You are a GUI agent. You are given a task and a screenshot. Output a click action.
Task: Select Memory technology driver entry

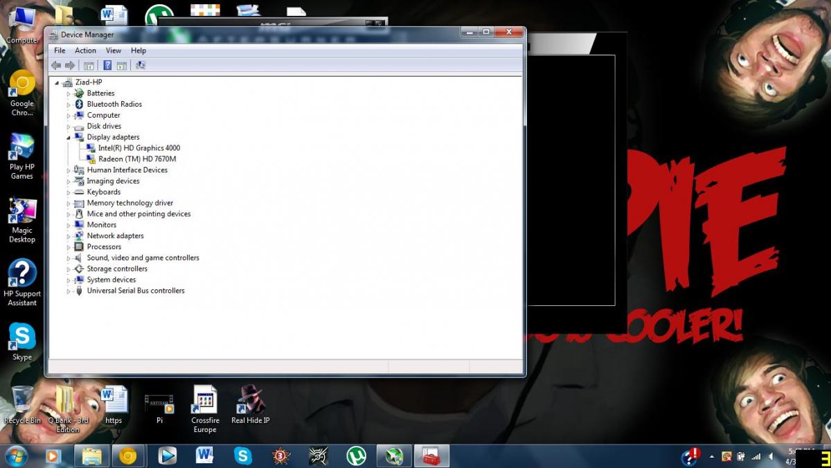pyautogui.click(x=130, y=203)
